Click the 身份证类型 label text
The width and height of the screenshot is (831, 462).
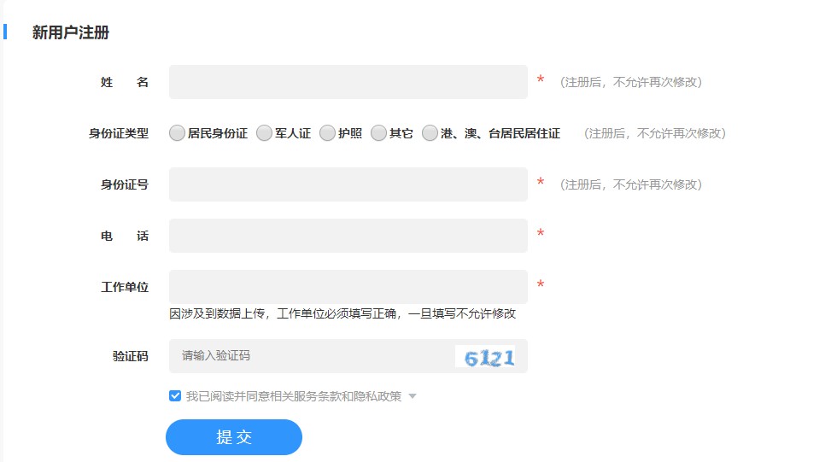pyautogui.click(x=118, y=133)
